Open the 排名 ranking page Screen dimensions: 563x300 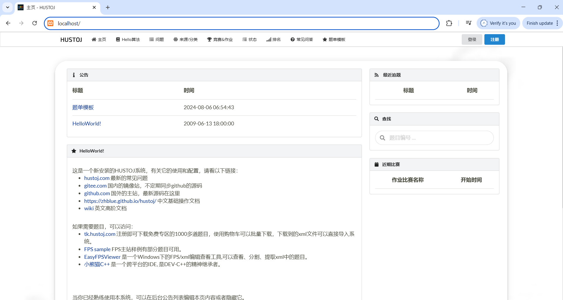273,39
